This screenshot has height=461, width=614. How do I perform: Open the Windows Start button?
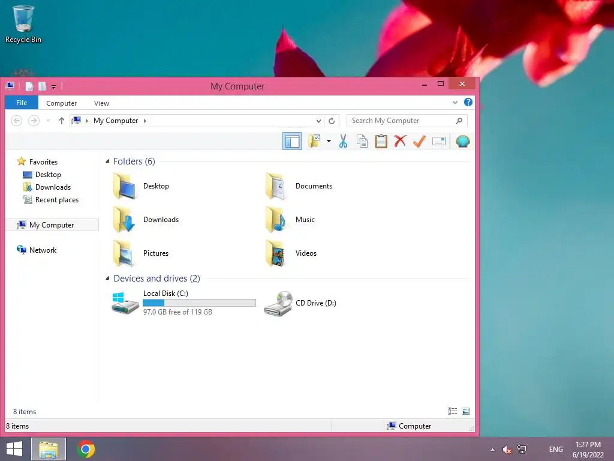click(x=14, y=449)
